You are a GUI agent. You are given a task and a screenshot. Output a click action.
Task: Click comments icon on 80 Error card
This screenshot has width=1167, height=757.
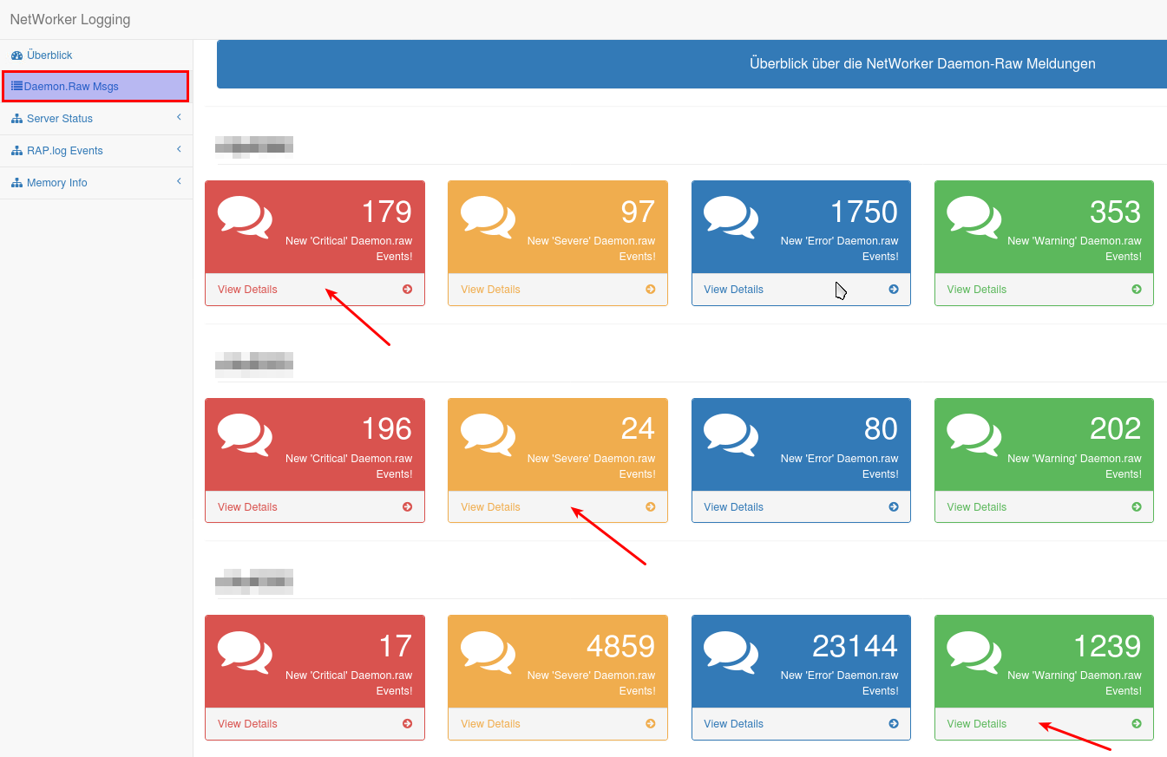731,434
